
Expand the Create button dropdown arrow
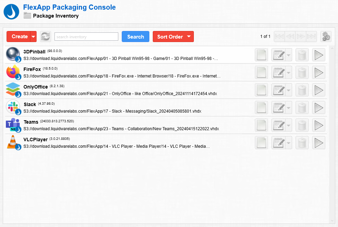point(33,37)
